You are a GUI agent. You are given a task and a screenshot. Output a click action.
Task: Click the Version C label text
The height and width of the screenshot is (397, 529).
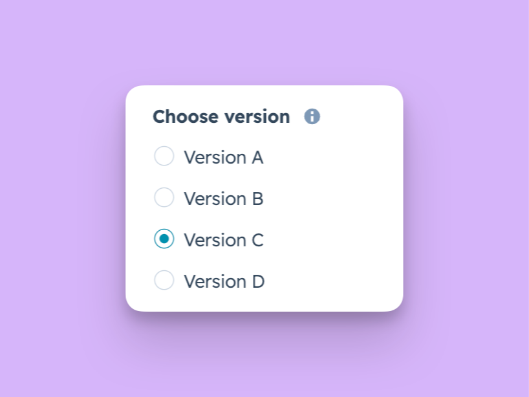(224, 239)
